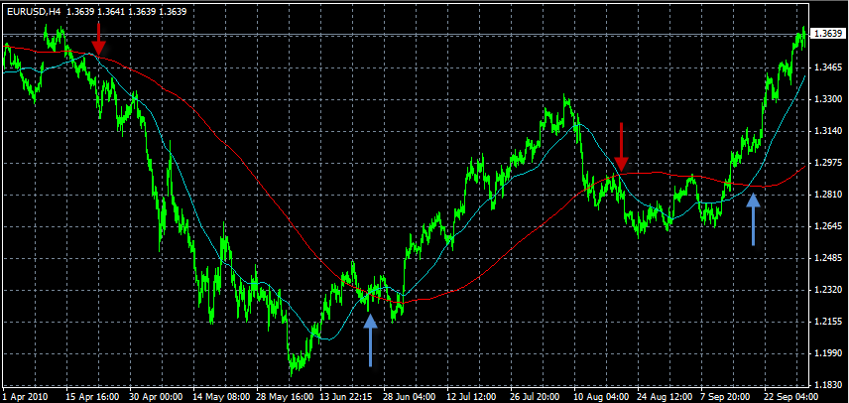Select the blue up arrow near 7 Sep
The height and width of the screenshot is (403, 849).
[753, 219]
